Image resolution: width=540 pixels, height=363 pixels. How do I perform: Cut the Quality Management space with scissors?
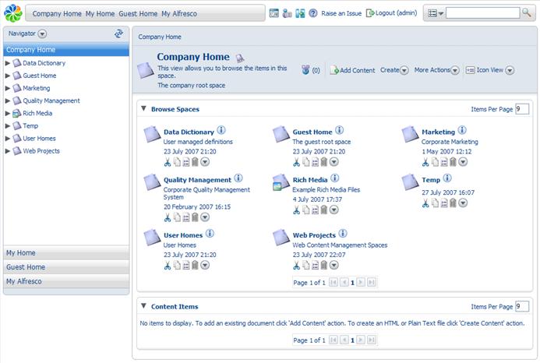click(x=168, y=217)
